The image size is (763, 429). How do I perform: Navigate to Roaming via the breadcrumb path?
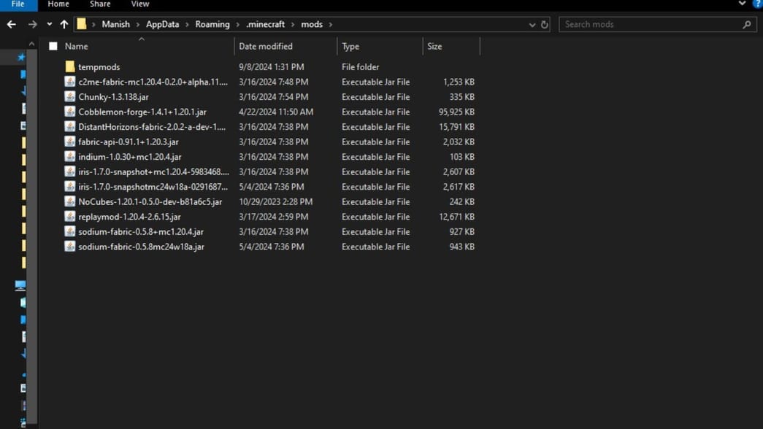(212, 24)
